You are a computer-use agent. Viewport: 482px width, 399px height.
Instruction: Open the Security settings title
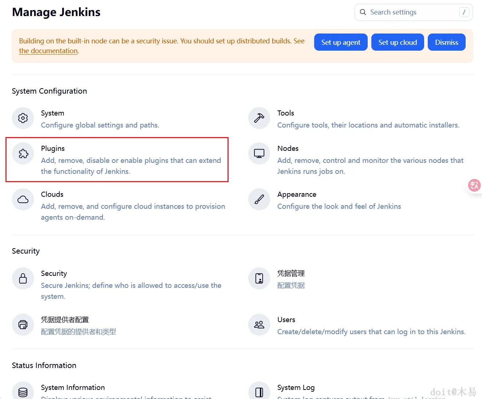pyautogui.click(x=54, y=273)
